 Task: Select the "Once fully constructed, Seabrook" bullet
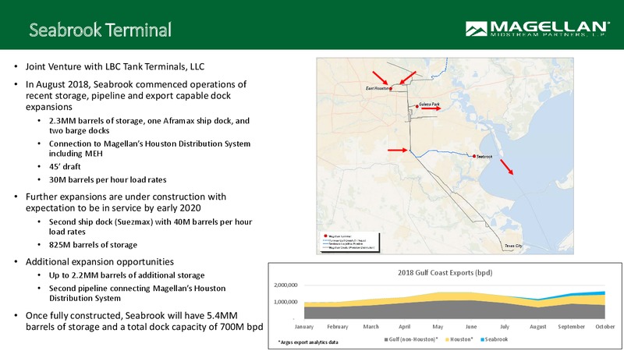coord(144,321)
